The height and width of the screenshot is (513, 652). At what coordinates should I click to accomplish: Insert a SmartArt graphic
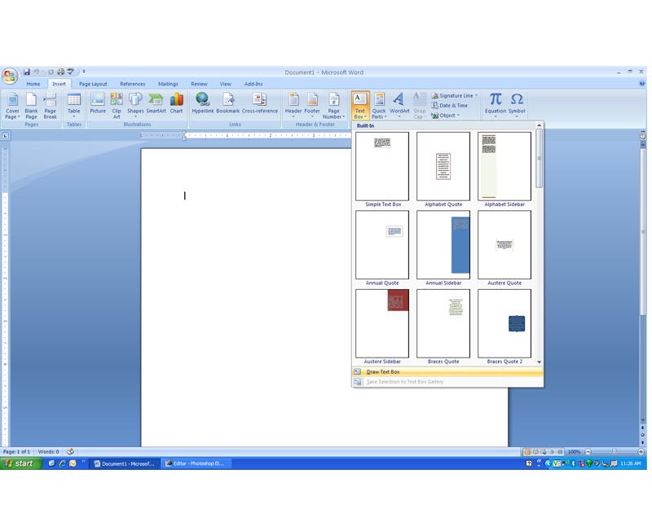pos(156,102)
